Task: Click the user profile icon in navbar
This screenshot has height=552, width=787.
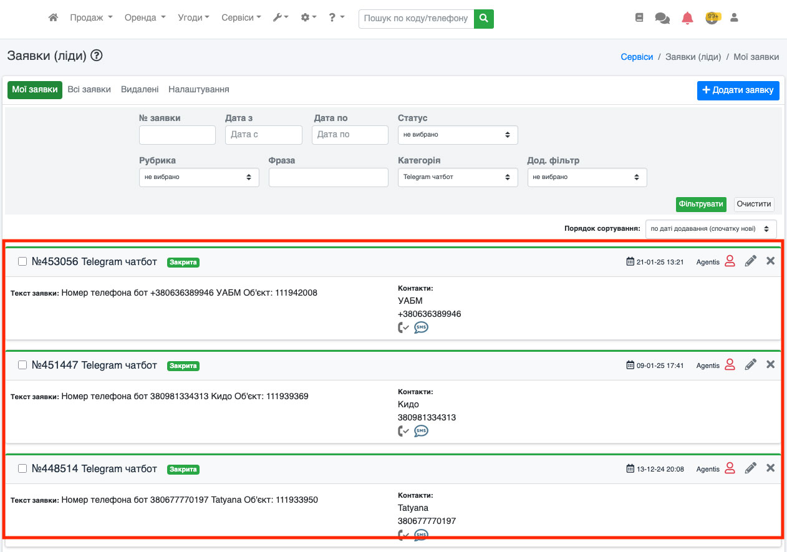Action: tap(734, 18)
